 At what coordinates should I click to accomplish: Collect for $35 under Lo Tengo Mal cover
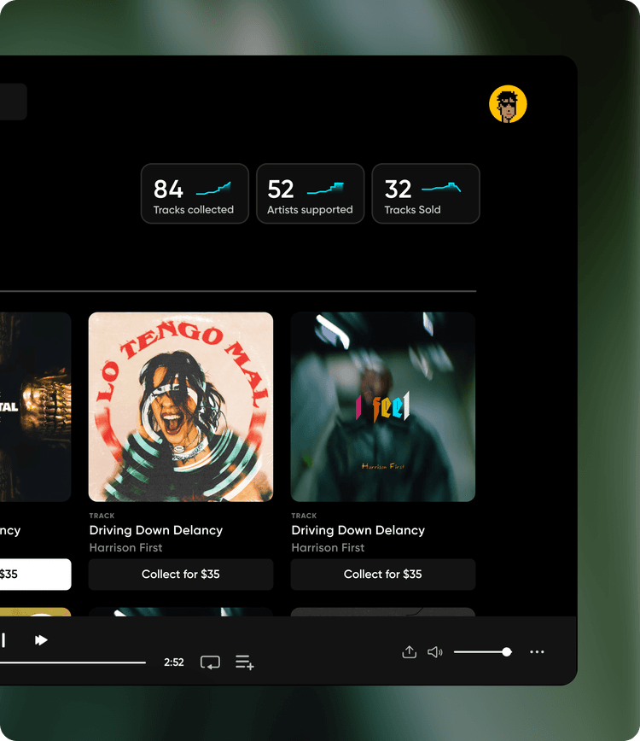point(181,575)
